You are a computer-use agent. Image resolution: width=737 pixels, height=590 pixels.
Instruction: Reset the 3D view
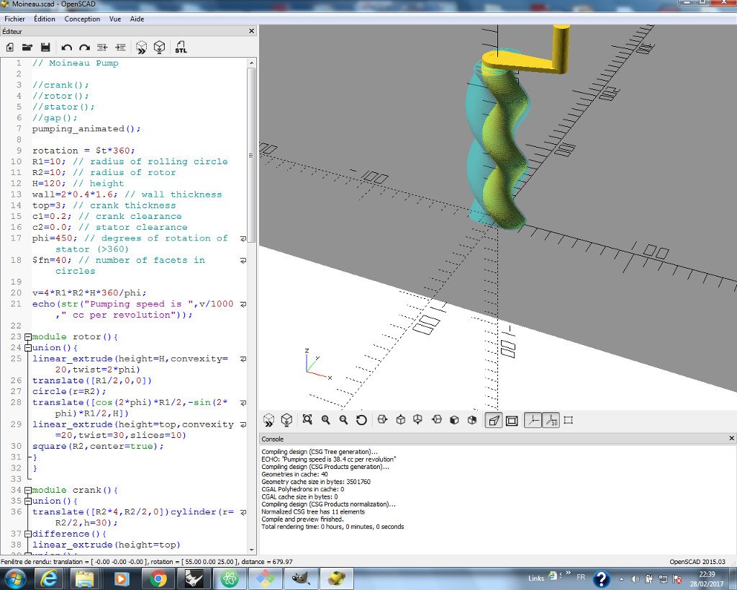pos(361,420)
